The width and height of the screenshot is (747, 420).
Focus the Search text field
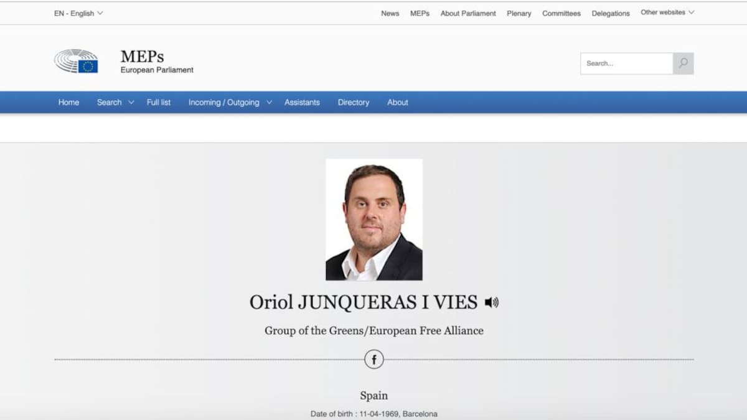click(x=627, y=63)
